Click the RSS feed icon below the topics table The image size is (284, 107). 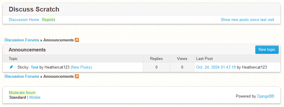(x=77, y=76)
